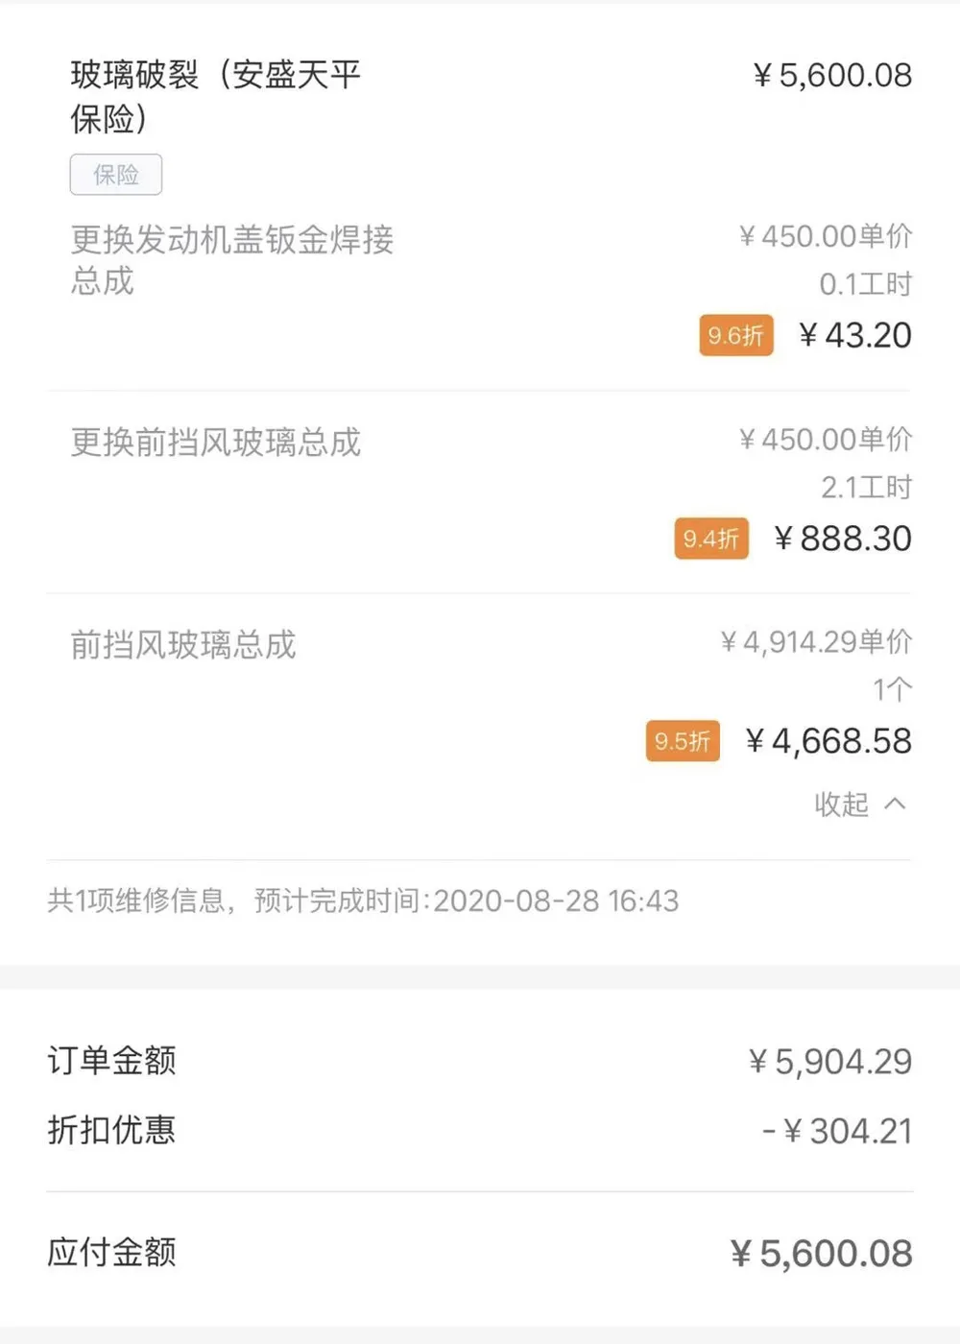Image resolution: width=960 pixels, height=1344 pixels.
Task: Tap the 预计完成时间 2020-08-28 16:43 text
Action: click(x=467, y=900)
